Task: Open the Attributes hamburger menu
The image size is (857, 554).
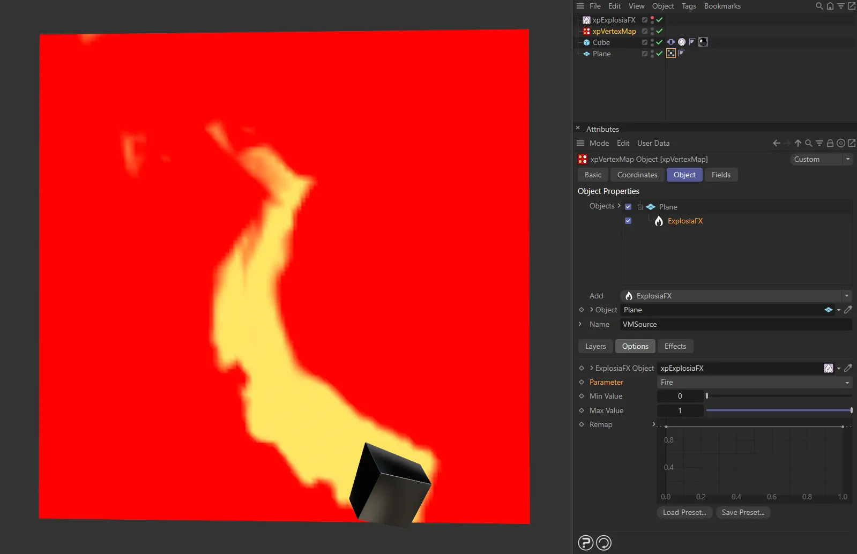Action: click(x=580, y=143)
